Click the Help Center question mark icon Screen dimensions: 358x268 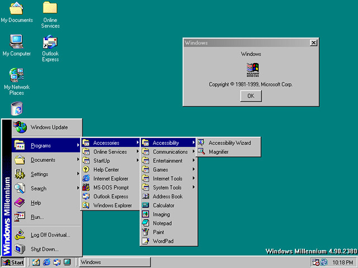click(x=86, y=170)
